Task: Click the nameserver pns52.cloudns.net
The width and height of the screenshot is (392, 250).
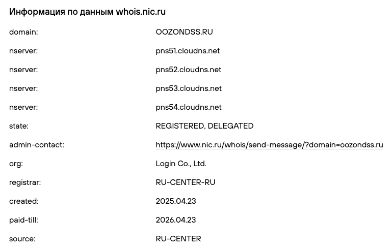Action: tap(188, 70)
